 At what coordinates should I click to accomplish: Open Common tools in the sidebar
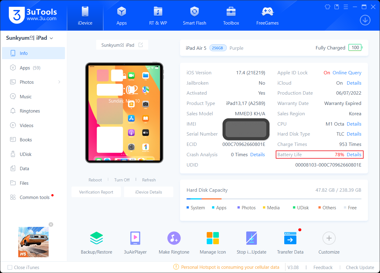[33, 197]
